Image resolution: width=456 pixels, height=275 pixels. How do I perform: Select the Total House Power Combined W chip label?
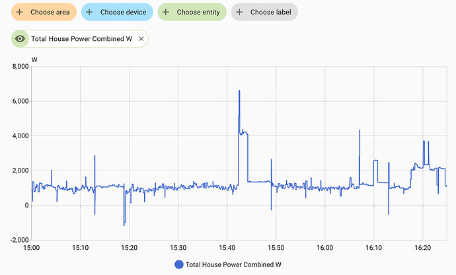pyautogui.click(x=81, y=39)
